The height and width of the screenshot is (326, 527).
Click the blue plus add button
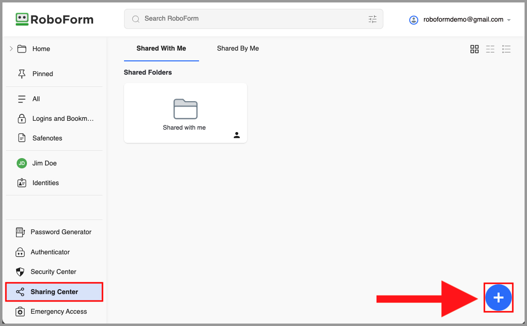(499, 298)
